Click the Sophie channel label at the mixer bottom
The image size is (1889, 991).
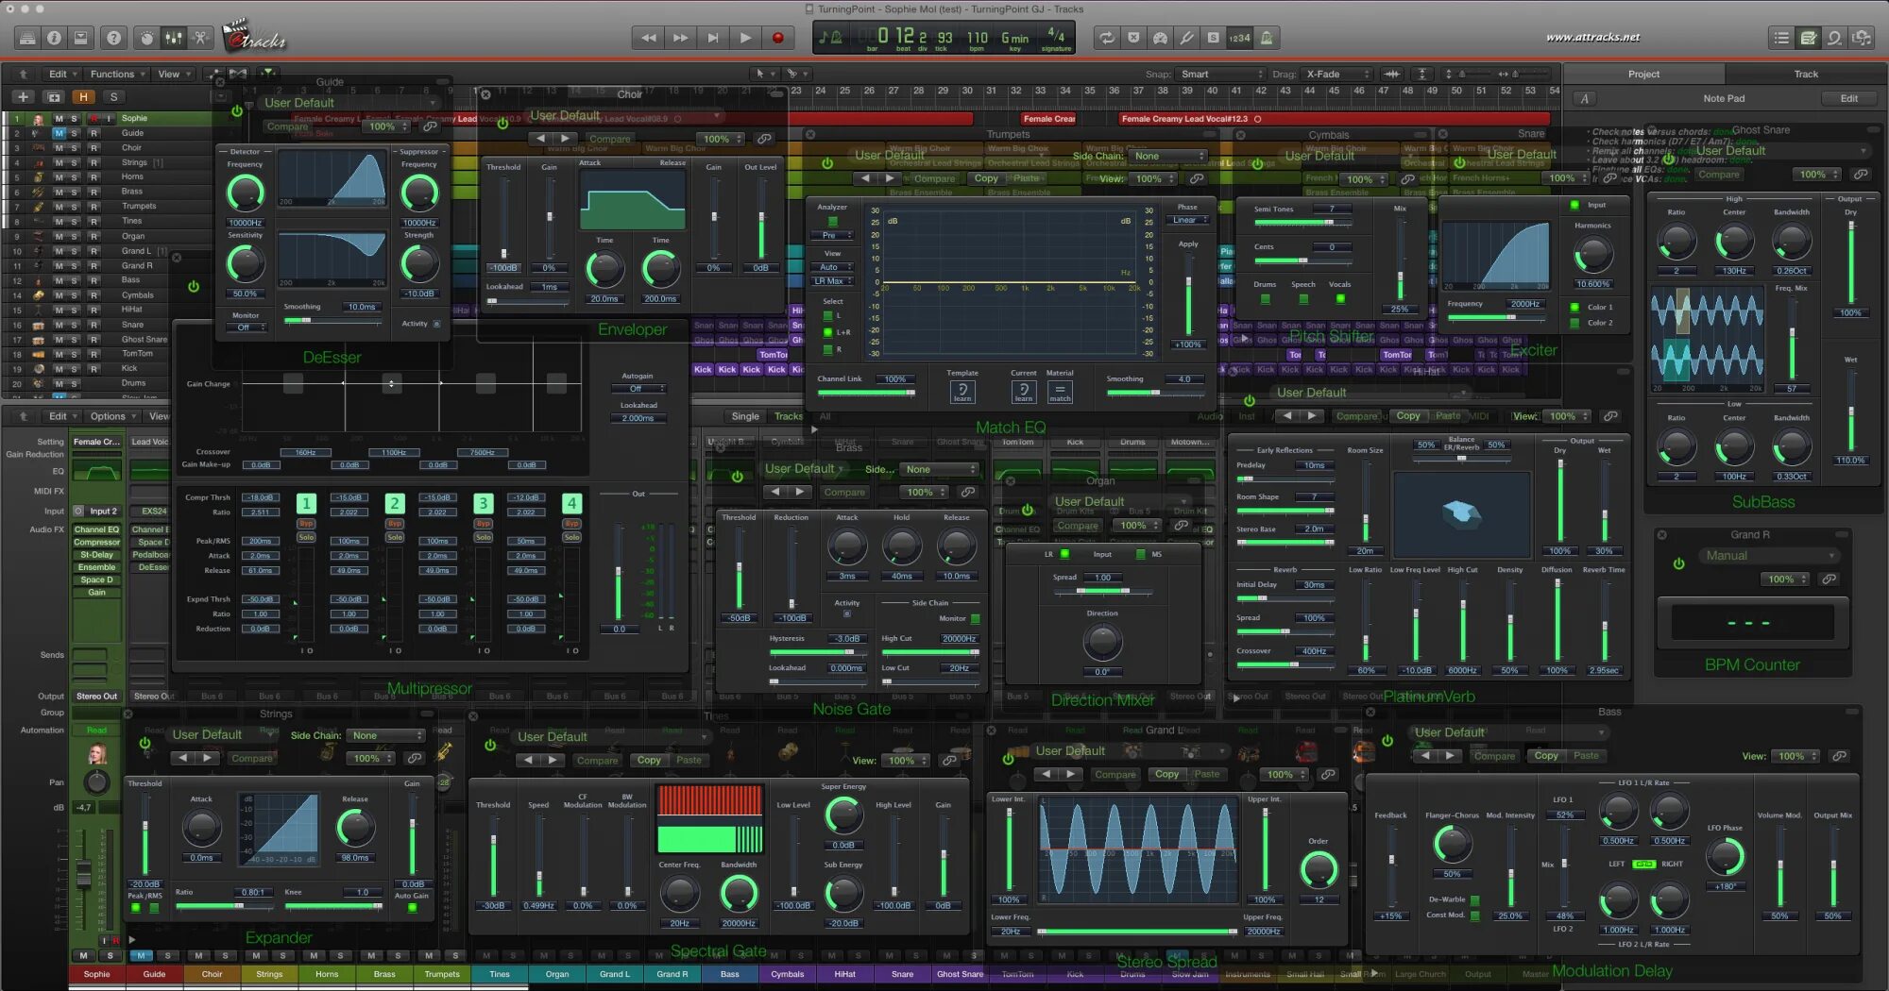click(96, 974)
